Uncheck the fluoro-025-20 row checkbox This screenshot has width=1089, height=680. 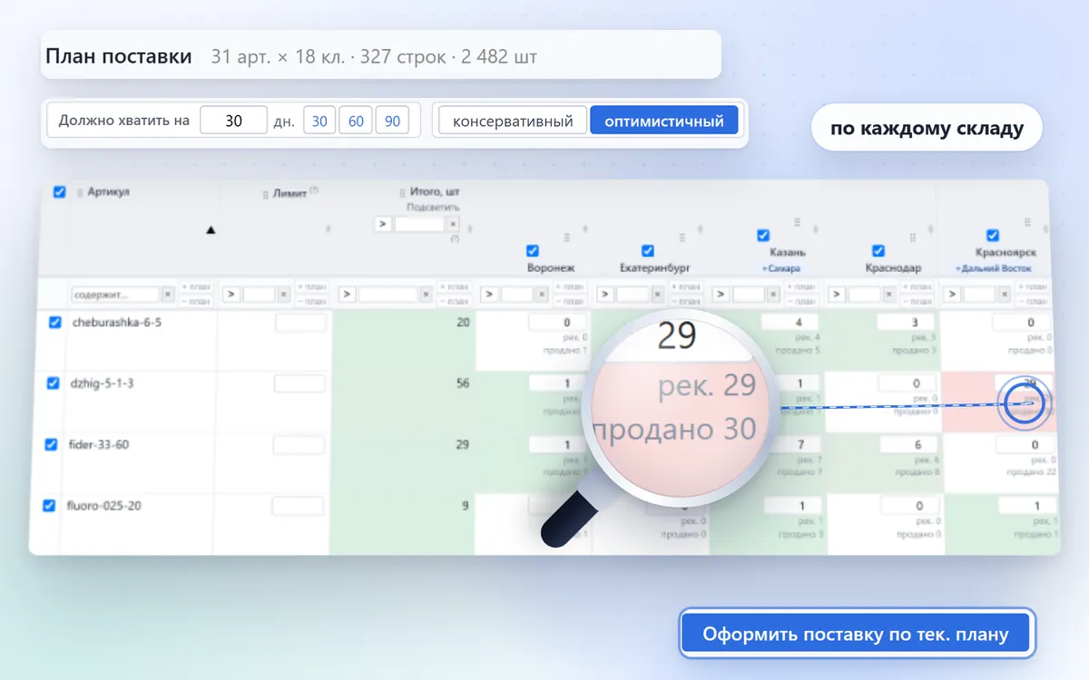(x=50, y=506)
